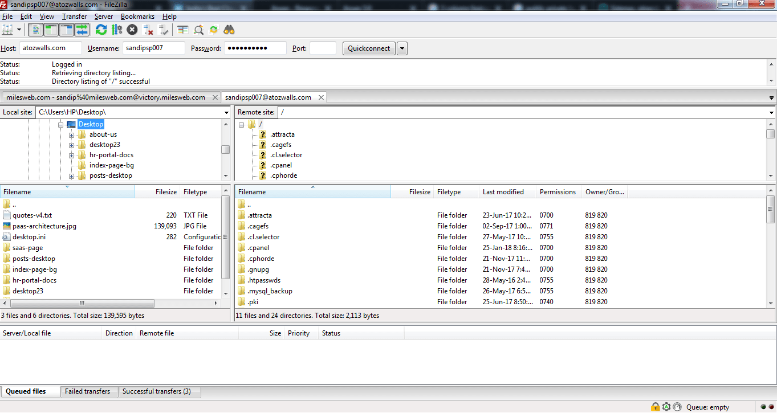Click the Host input field
The height and width of the screenshot is (413, 777).
tap(51, 48)
